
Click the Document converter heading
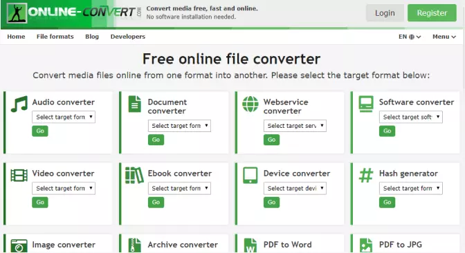167,106
